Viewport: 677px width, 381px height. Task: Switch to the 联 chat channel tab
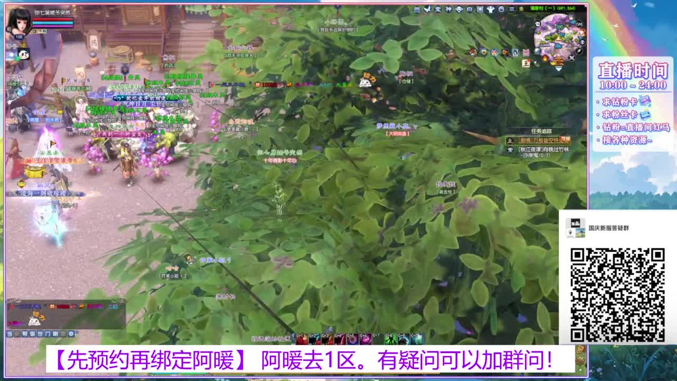pyautogui.click(x=56, y=334)
